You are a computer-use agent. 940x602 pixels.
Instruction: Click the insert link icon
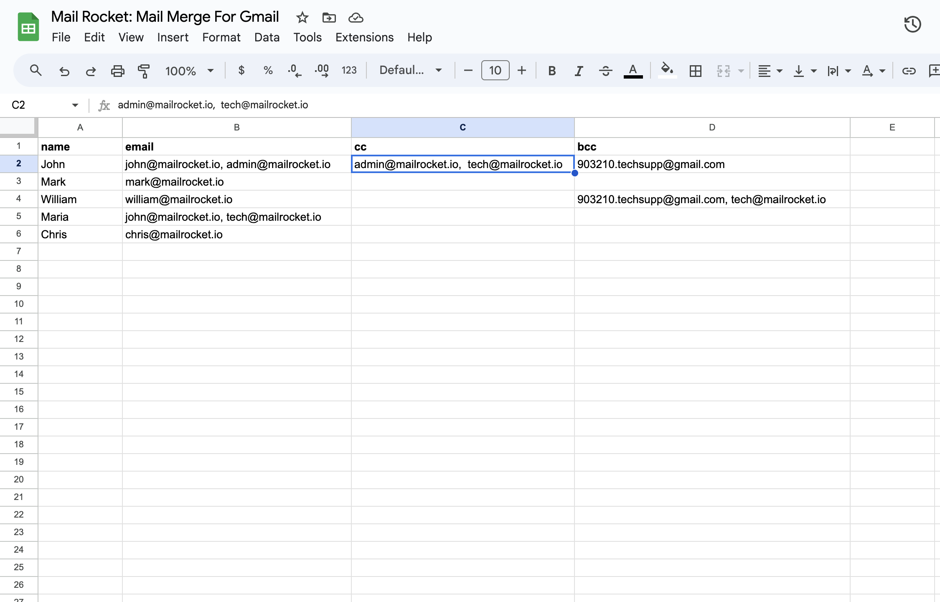(909, 71)
